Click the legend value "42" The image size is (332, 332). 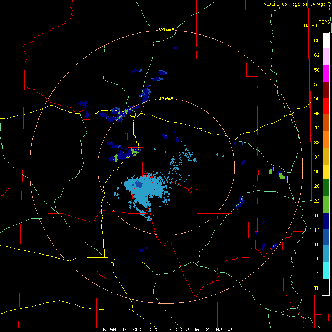[x=317, y=128]
